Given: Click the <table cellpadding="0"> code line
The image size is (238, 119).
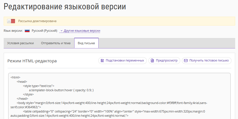Looking at the screenshot, I should (x=113, y=111).
